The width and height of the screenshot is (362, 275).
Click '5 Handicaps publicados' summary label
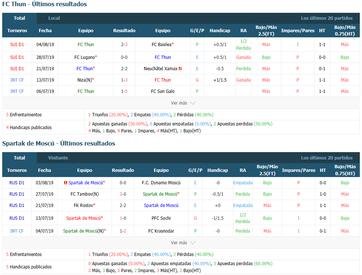(x=29, y=267)
